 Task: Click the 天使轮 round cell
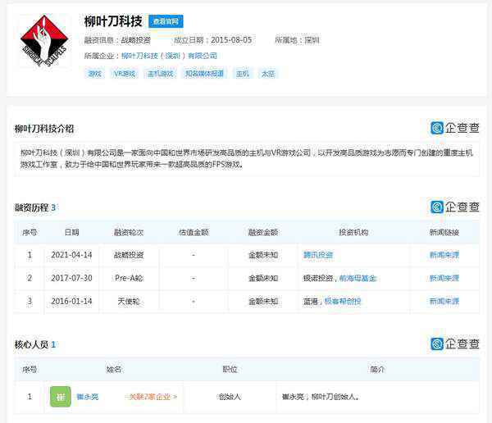pyautogui.click(x=129, y=302)
